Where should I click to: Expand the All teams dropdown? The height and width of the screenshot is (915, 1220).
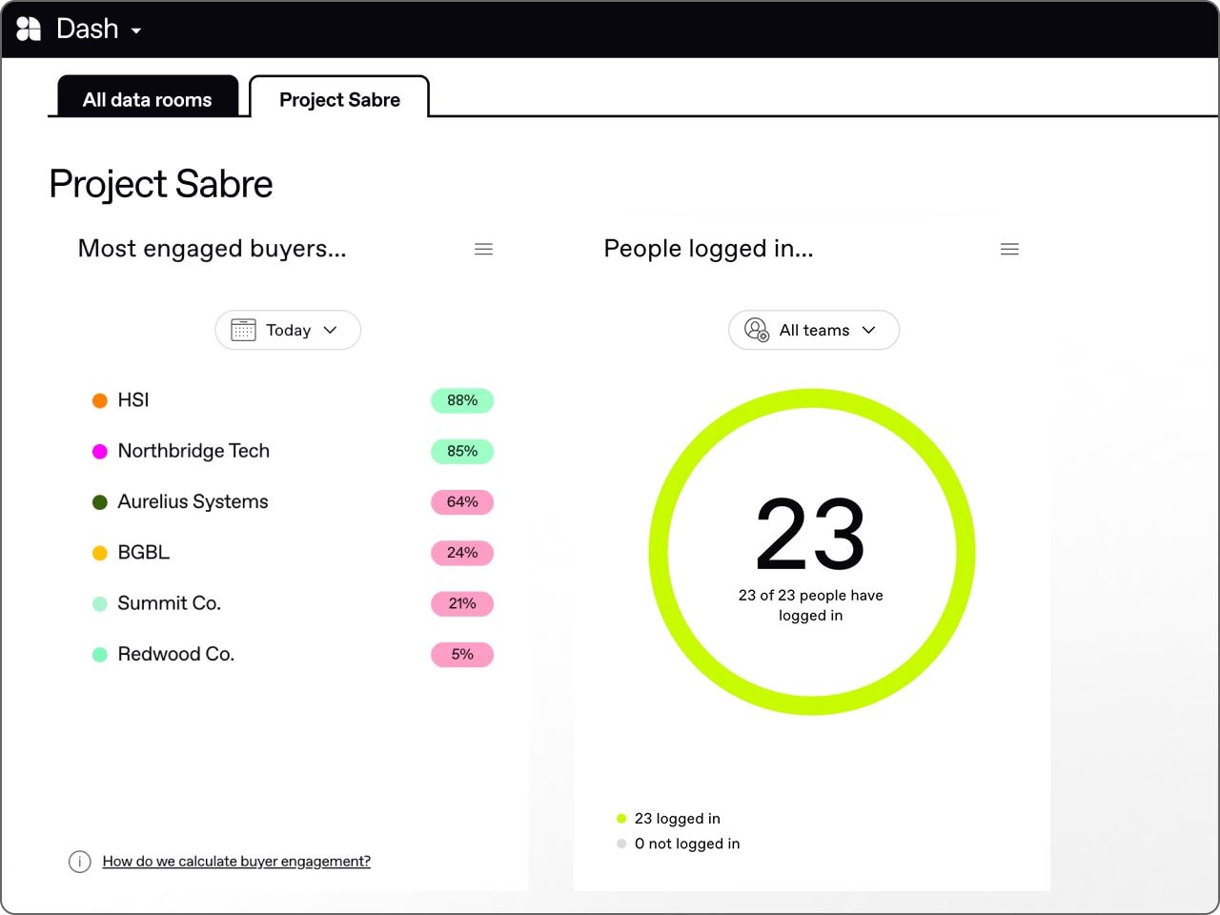click(x=868, y=330)
